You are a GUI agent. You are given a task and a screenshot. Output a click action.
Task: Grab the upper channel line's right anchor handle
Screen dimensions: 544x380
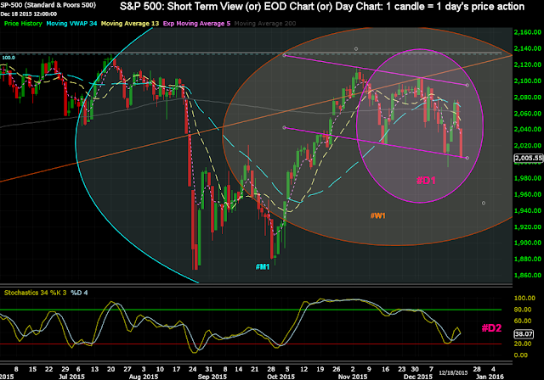point(467,85)
